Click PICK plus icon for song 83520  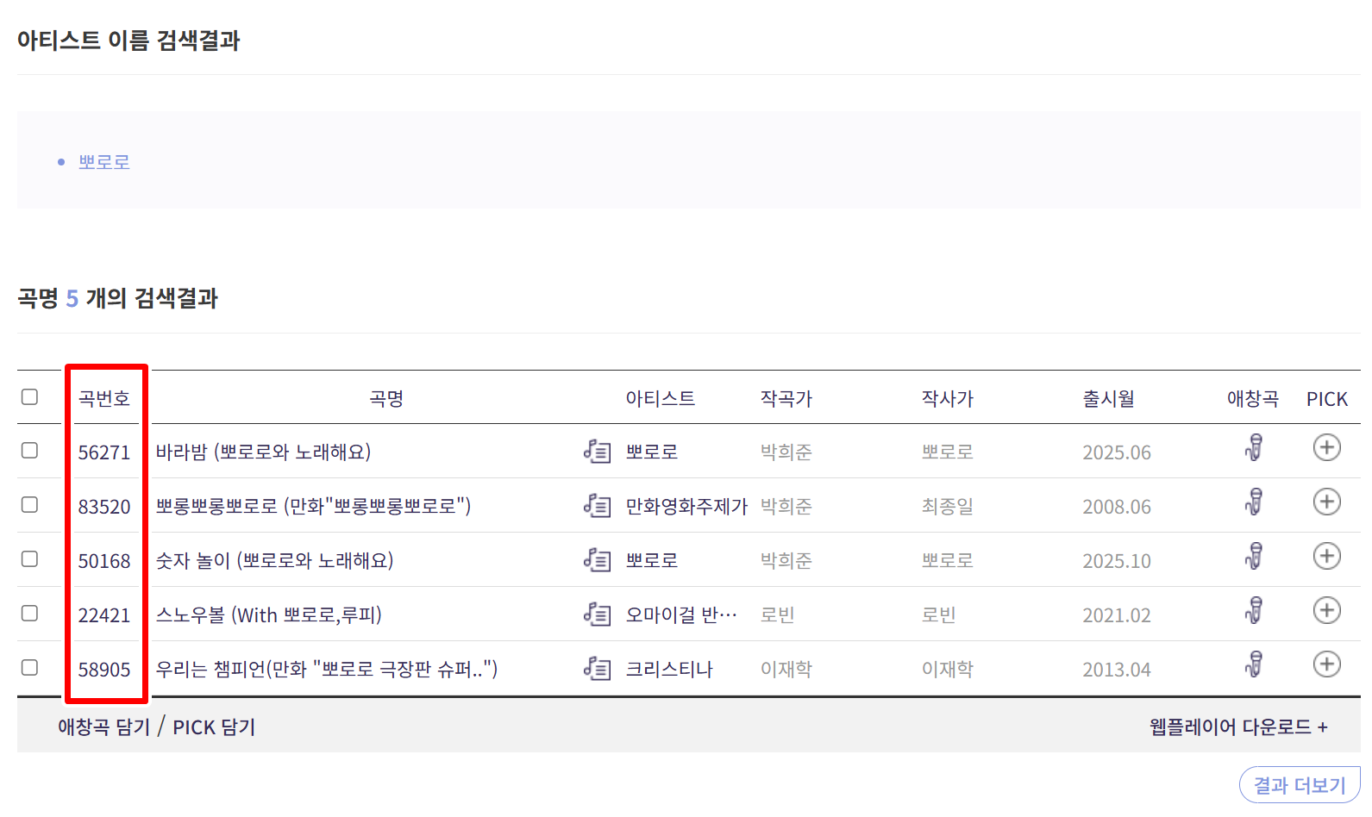[x=1326, y=502]
